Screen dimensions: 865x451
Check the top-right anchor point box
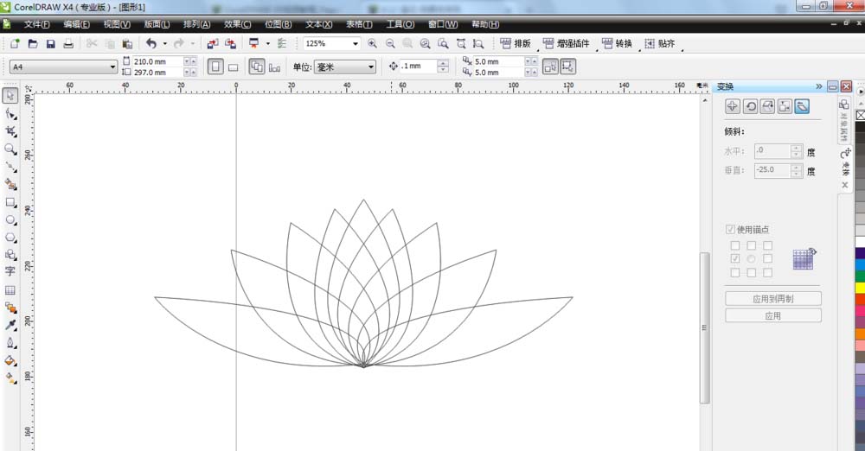tap(767, 245)
